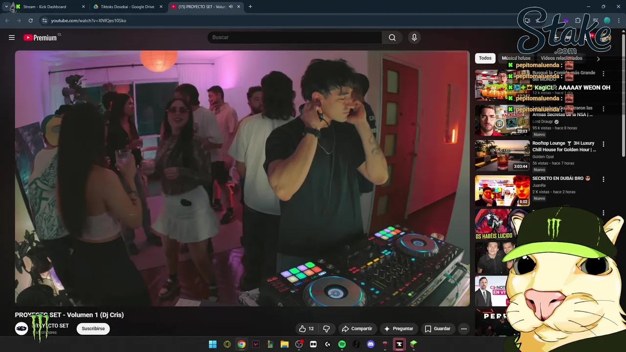Viewport: 626px width, 352px height.
Task: Select the Todos filter chip
Action: 485,58
